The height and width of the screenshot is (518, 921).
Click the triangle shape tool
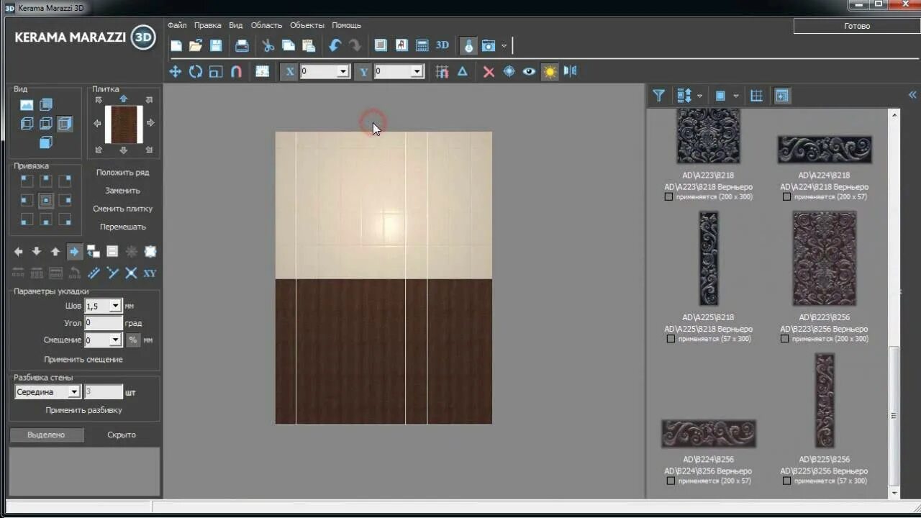click(x=463, y=71)
